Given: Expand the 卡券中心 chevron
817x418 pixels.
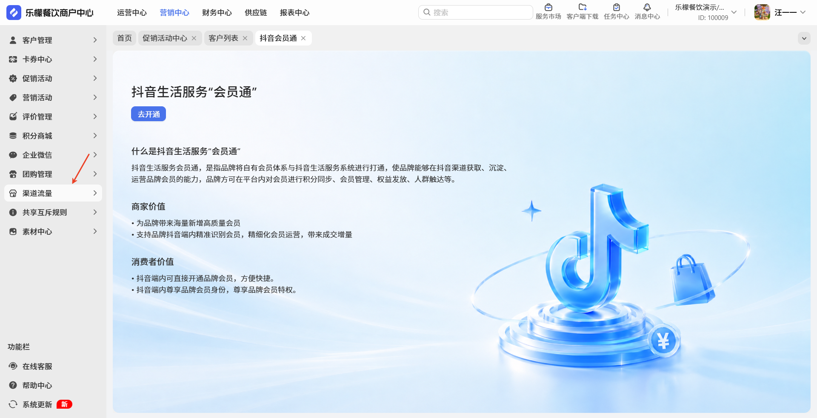Looking at the screenshot, I should click(95, 59).
